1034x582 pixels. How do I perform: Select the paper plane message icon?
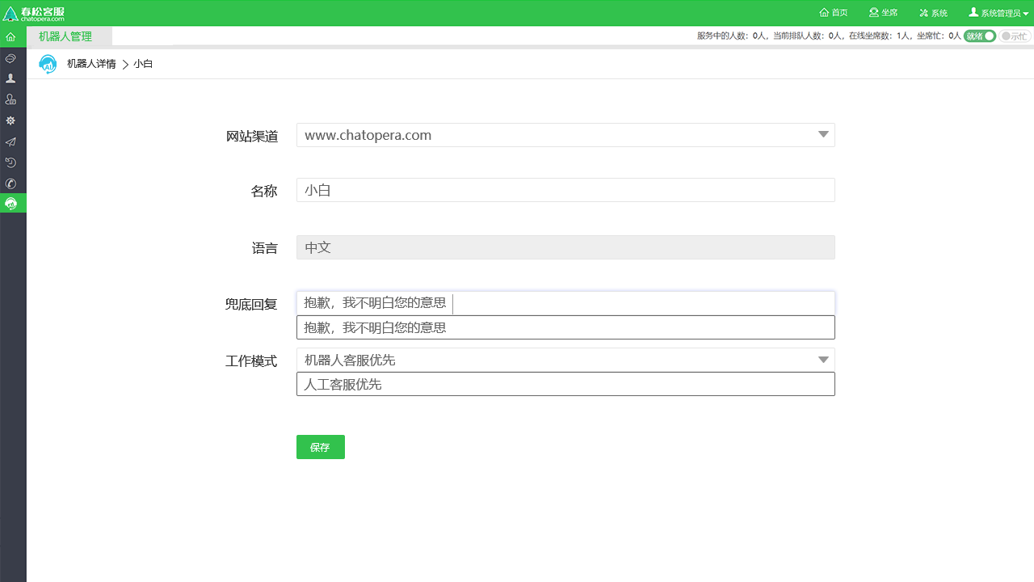coord(11,141)
